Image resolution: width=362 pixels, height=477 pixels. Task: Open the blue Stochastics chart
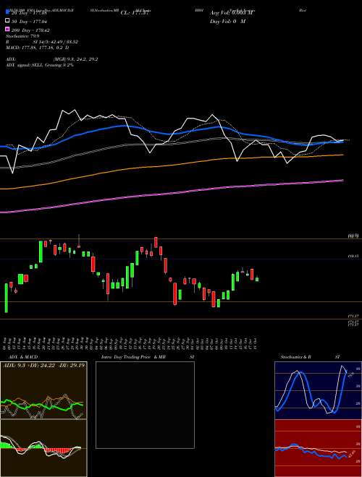[x=318, y=390]
